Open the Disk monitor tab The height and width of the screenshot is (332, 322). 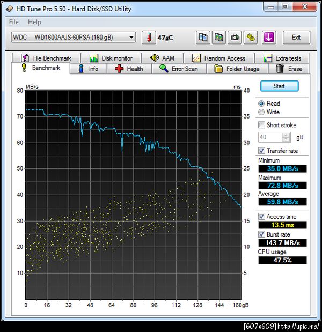111,58
